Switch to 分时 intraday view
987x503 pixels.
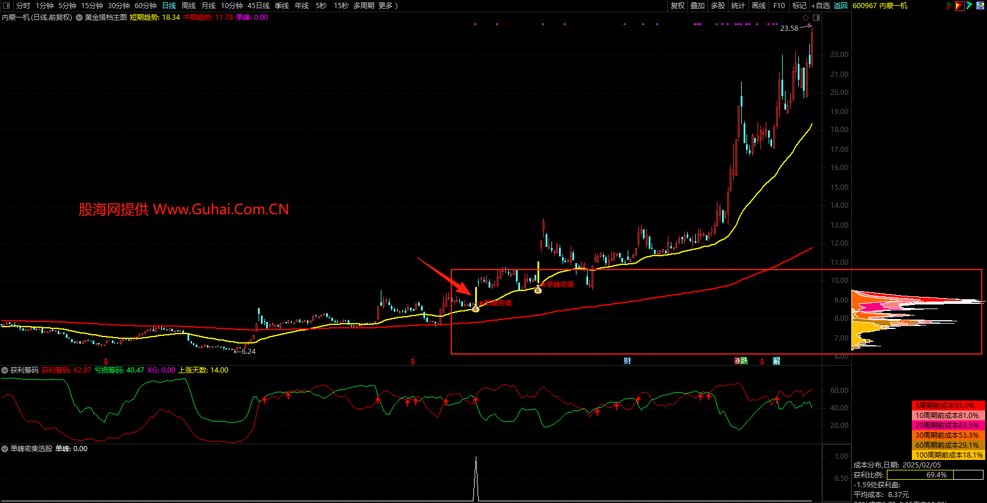click(x=23, y=6)
